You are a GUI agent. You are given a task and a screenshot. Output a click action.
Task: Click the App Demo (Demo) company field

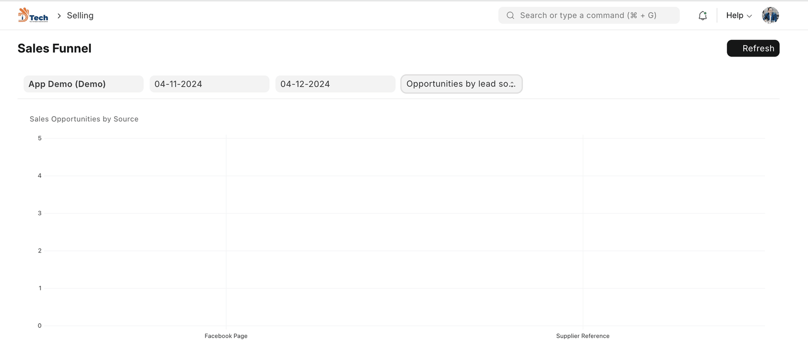coord(83,84)
